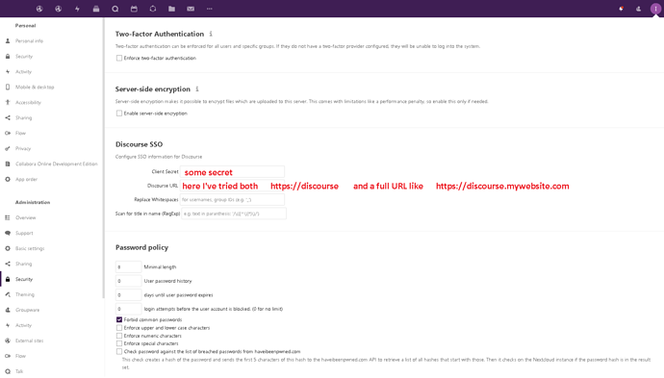Show info for Two-Factor Authentication heading

[211, 34]
